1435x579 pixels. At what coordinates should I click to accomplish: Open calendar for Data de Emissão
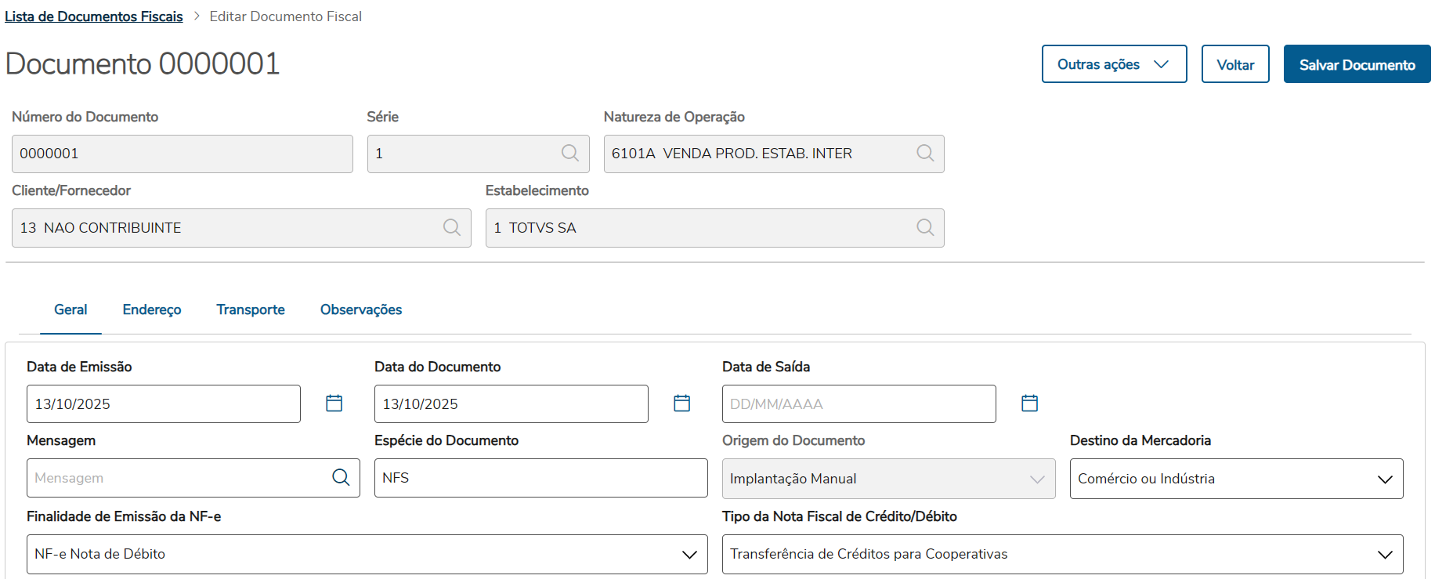pyautogui.click(x=334, y=403)
